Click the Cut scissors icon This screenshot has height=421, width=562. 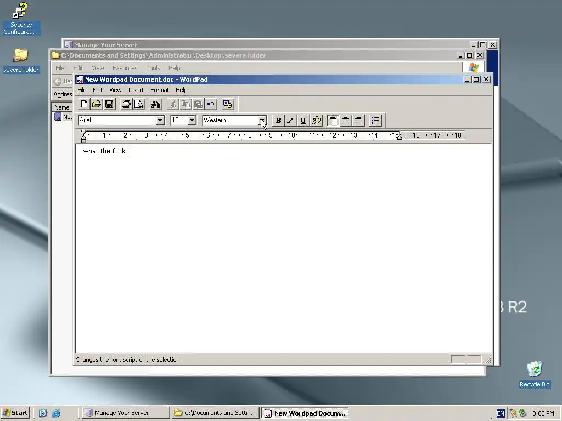(x=173, y=104)
